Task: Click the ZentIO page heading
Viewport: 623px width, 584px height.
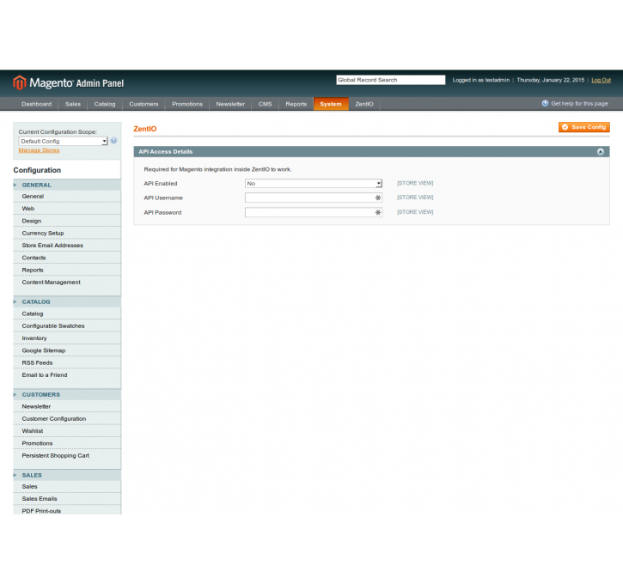Action: 145,129
